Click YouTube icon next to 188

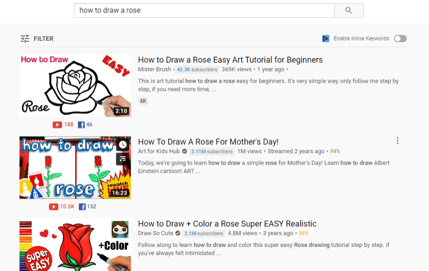click(57, 125)
